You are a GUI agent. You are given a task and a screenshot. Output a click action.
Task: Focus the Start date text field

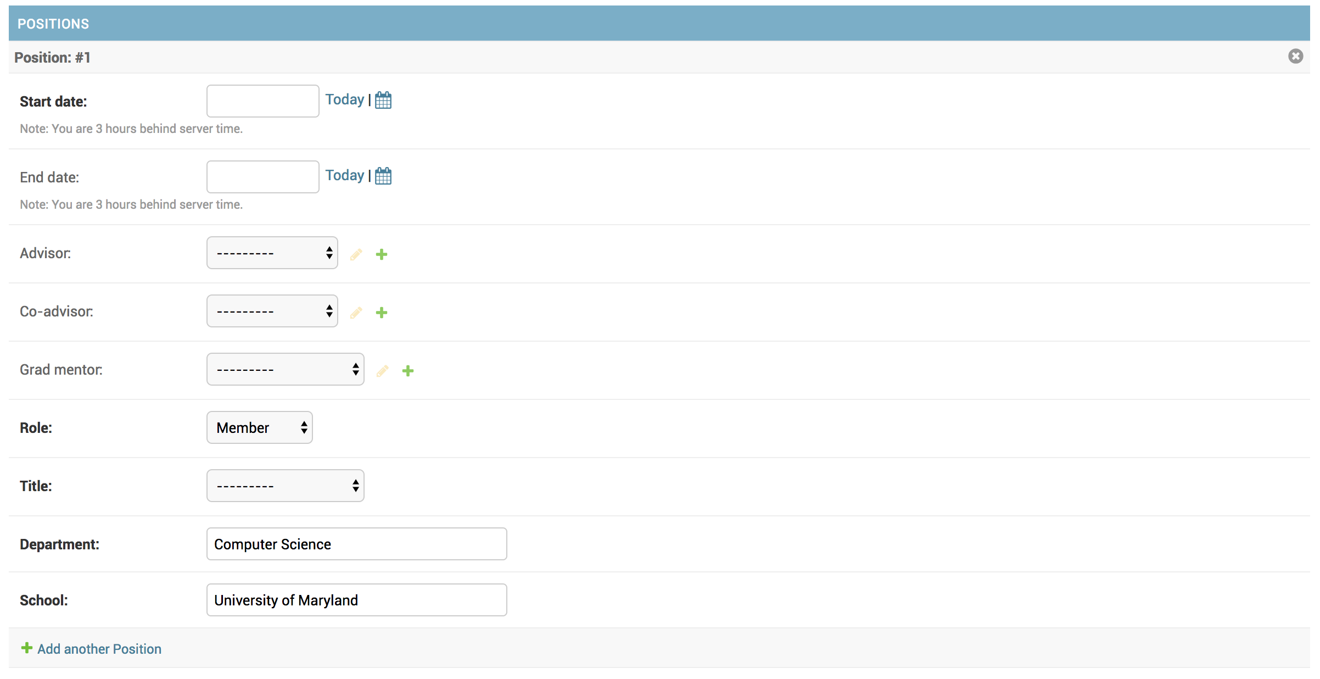click(x=262, y=101)
